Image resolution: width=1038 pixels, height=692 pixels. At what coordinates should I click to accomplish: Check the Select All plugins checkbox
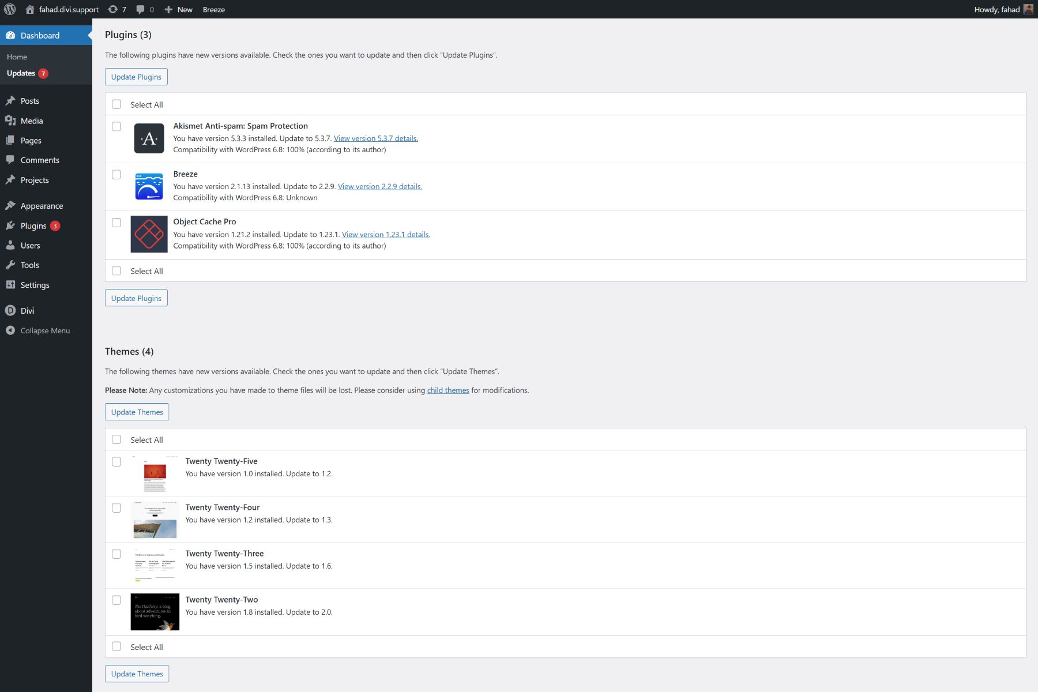coord(117,104)
